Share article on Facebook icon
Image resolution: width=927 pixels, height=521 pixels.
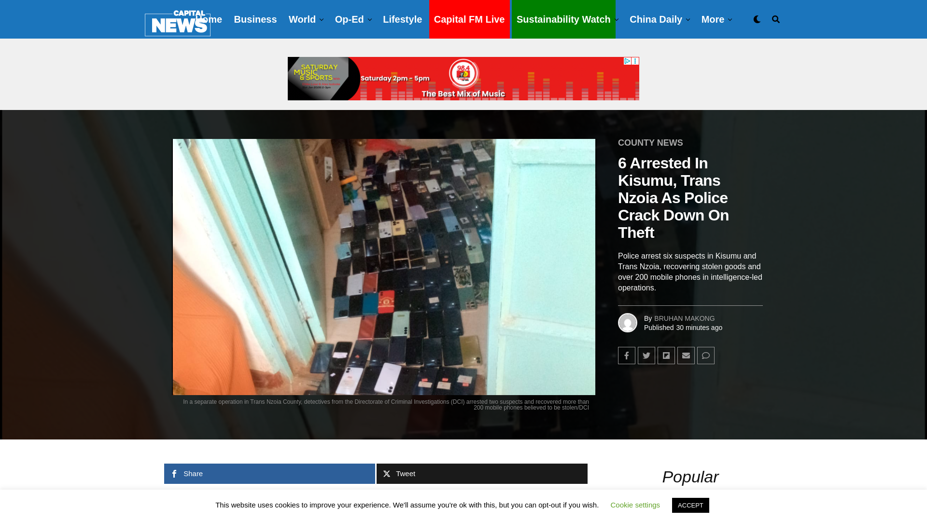627,356
